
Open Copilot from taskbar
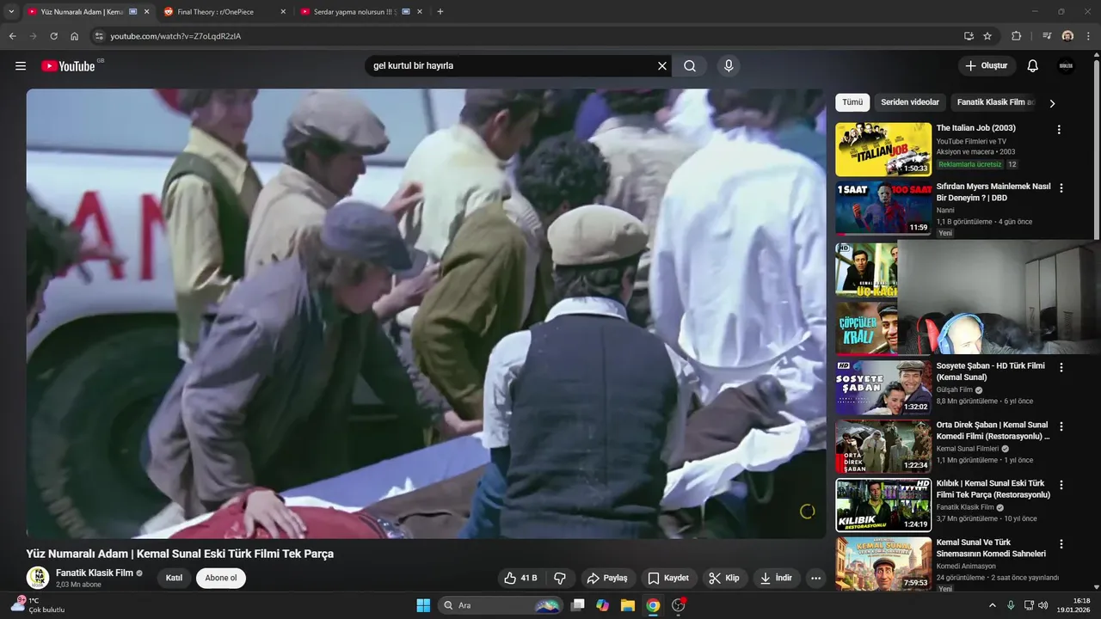point(603,605)
